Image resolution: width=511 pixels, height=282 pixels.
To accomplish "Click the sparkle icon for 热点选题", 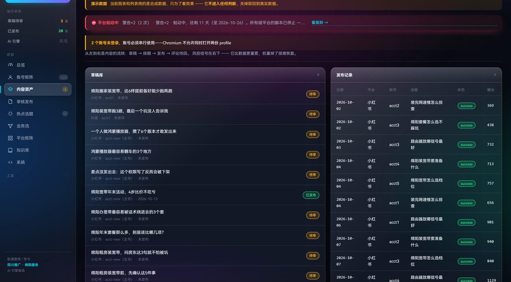I will pos(10,114).
